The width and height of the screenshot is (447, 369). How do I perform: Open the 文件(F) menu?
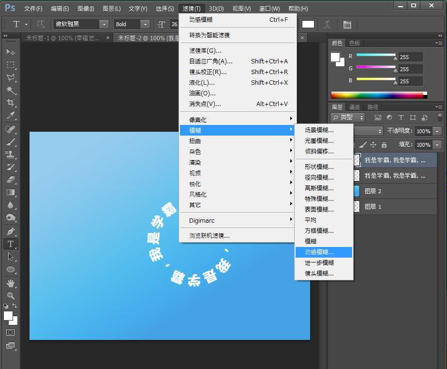point(33,9)
